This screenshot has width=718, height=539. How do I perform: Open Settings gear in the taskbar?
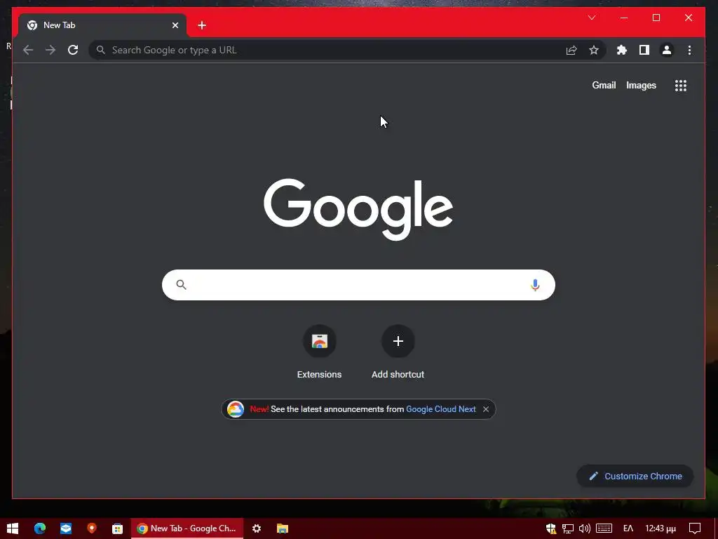[x=257, y=528]
